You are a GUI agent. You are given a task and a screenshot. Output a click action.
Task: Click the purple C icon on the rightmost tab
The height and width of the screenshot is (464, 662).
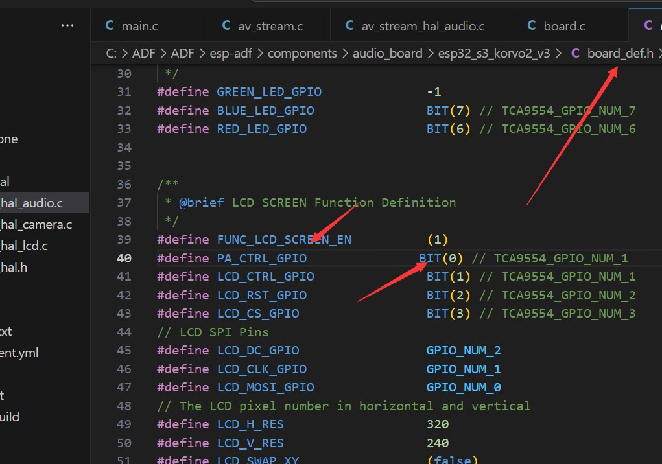click(x=648, y=25)
